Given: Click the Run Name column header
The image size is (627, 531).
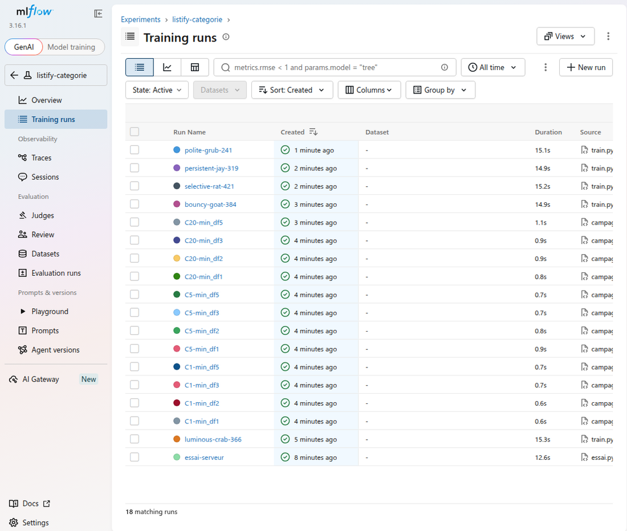Looking at the screenshot, I should click(190, 132).
